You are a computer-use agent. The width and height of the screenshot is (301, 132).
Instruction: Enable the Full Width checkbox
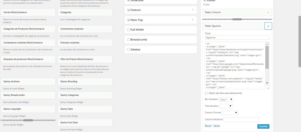[x=128, y=30]
